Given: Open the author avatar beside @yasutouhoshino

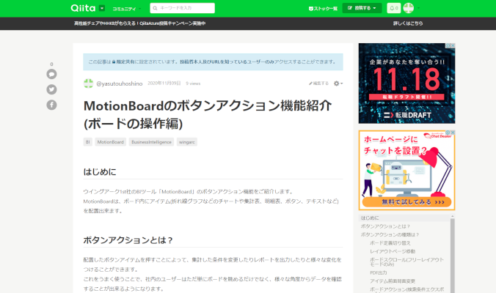Looking at the screenshot, I should [x=88, y=84].
